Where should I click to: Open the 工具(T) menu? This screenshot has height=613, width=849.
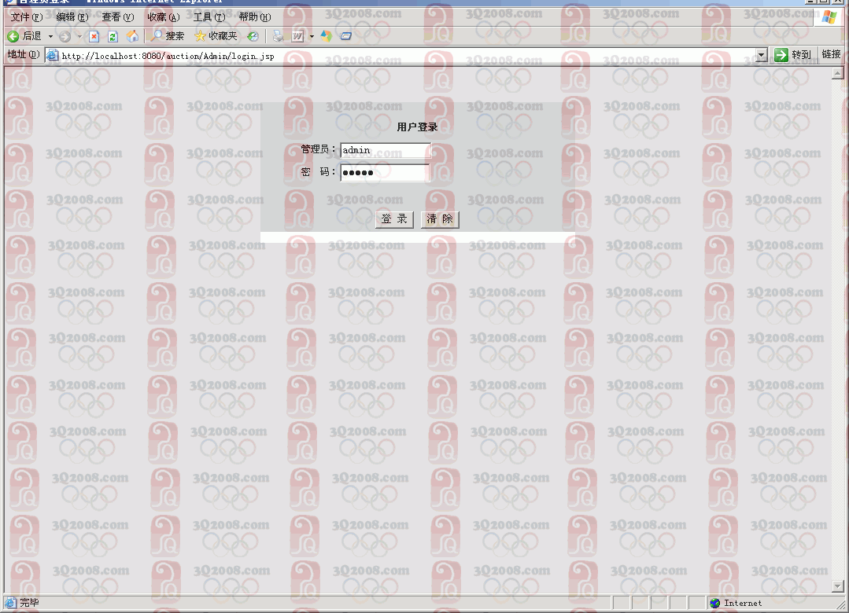[209, 17]
